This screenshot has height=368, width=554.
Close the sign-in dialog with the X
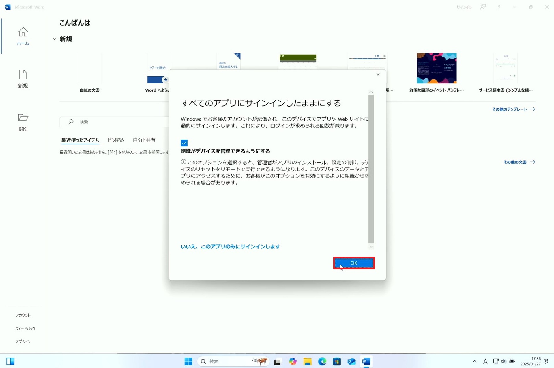(378, 75)
